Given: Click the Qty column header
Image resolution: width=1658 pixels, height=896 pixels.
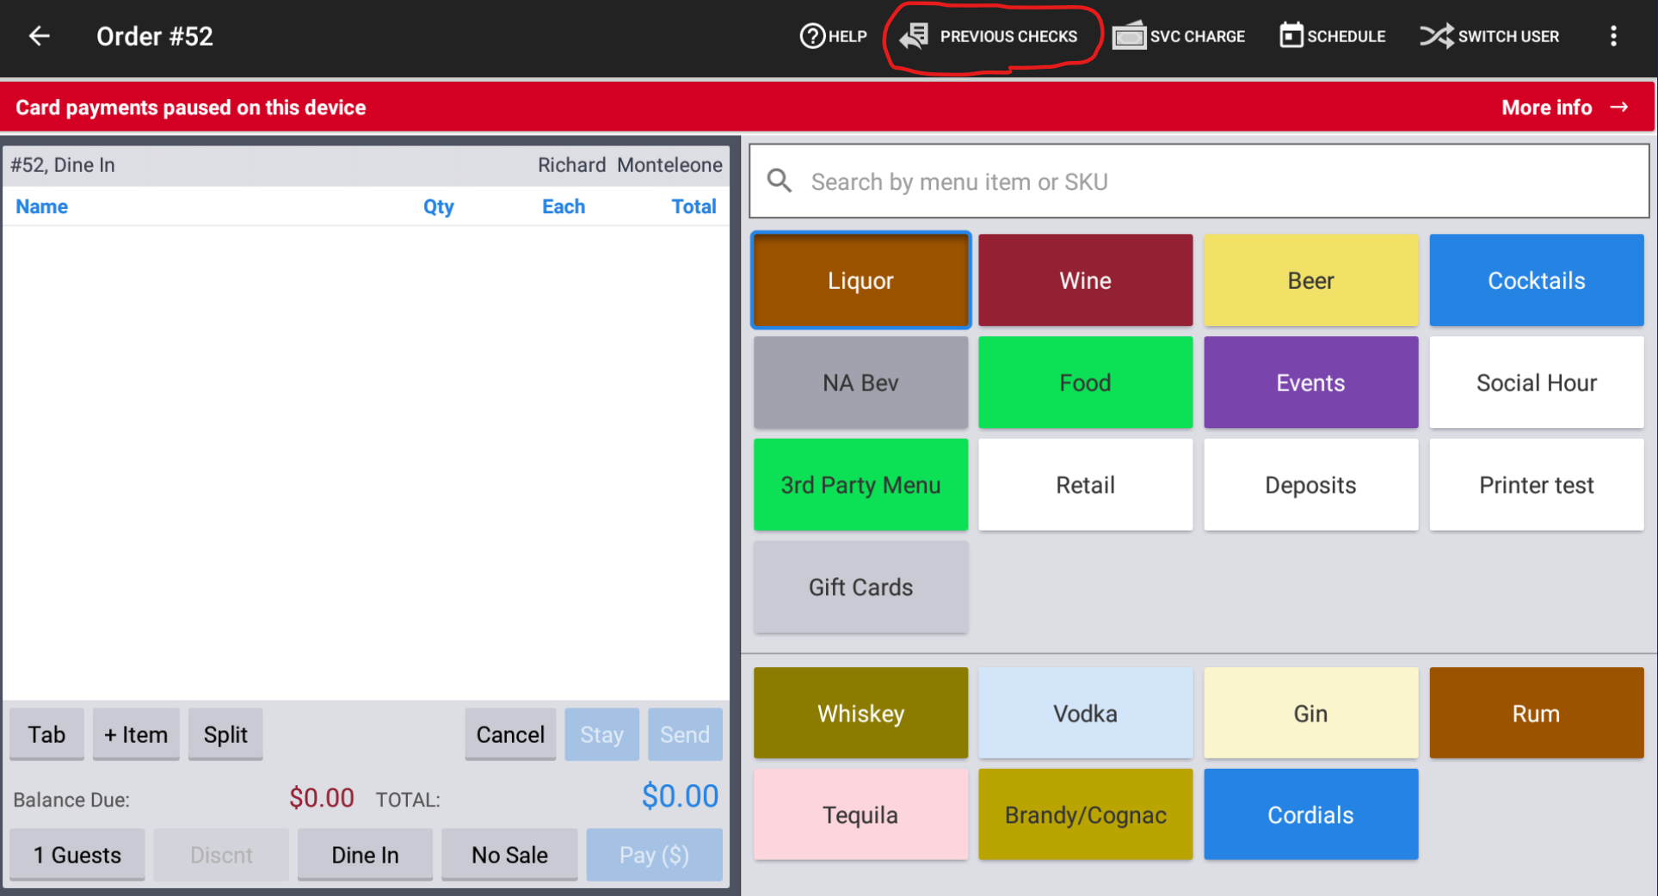Looking at the screenshot, I should pyautogui.click(x=438, y=206).
